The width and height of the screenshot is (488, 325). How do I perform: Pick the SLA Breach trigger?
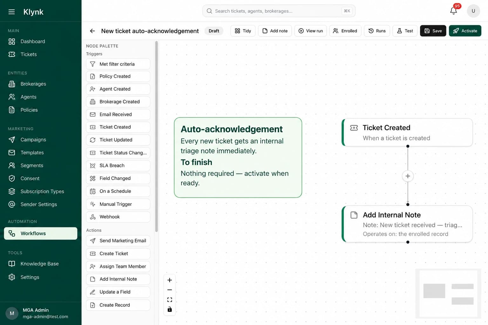[118, 165]
